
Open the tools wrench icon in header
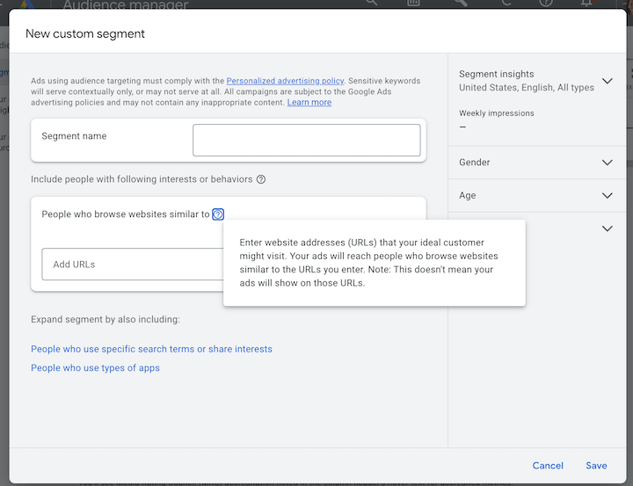pos(460,4)
